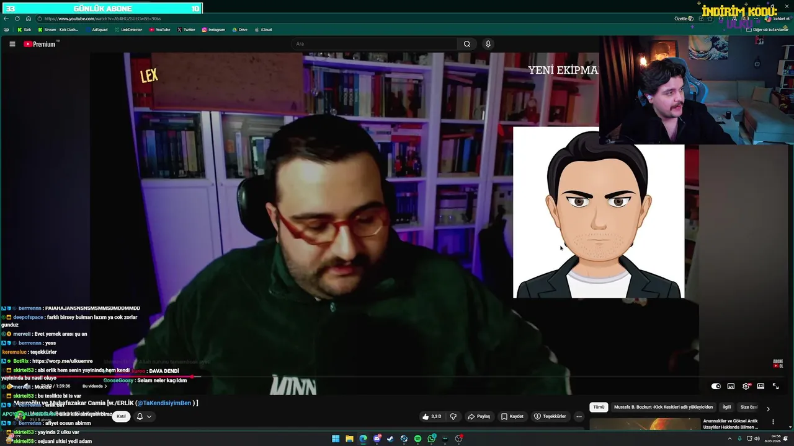
Task: Toggle the autoplay switch in player
Action: pos(716,386)
